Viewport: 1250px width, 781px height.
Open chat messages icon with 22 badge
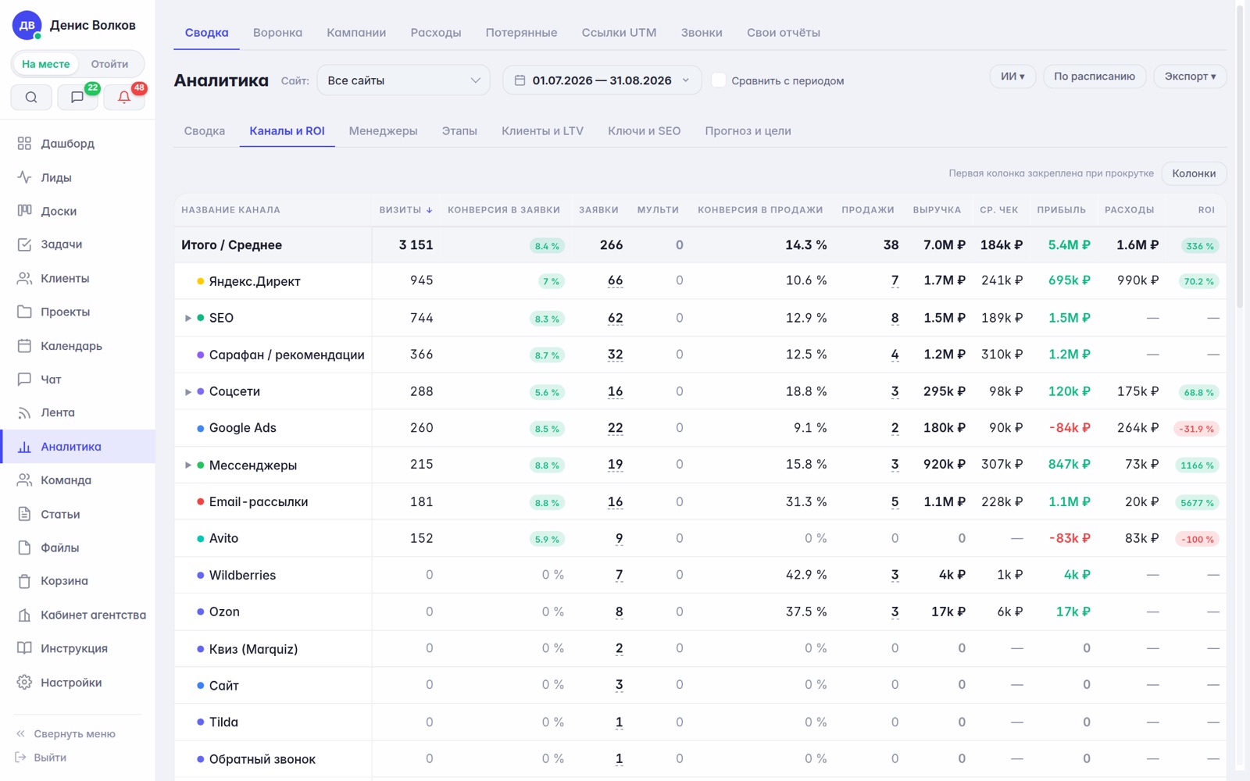pyautogui.click(x=77, y=97)
